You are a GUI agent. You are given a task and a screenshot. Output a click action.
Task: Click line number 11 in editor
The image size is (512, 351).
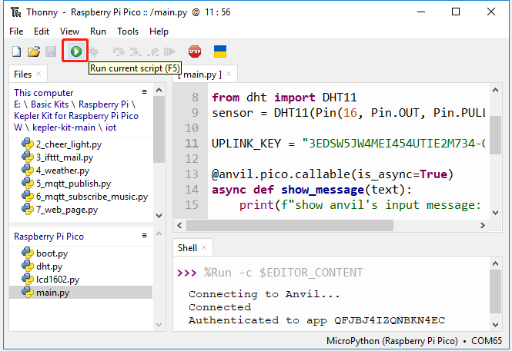pos(192,144)
